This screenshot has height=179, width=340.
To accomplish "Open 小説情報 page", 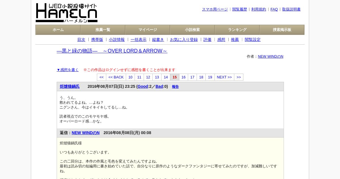I will coord(117,40).
